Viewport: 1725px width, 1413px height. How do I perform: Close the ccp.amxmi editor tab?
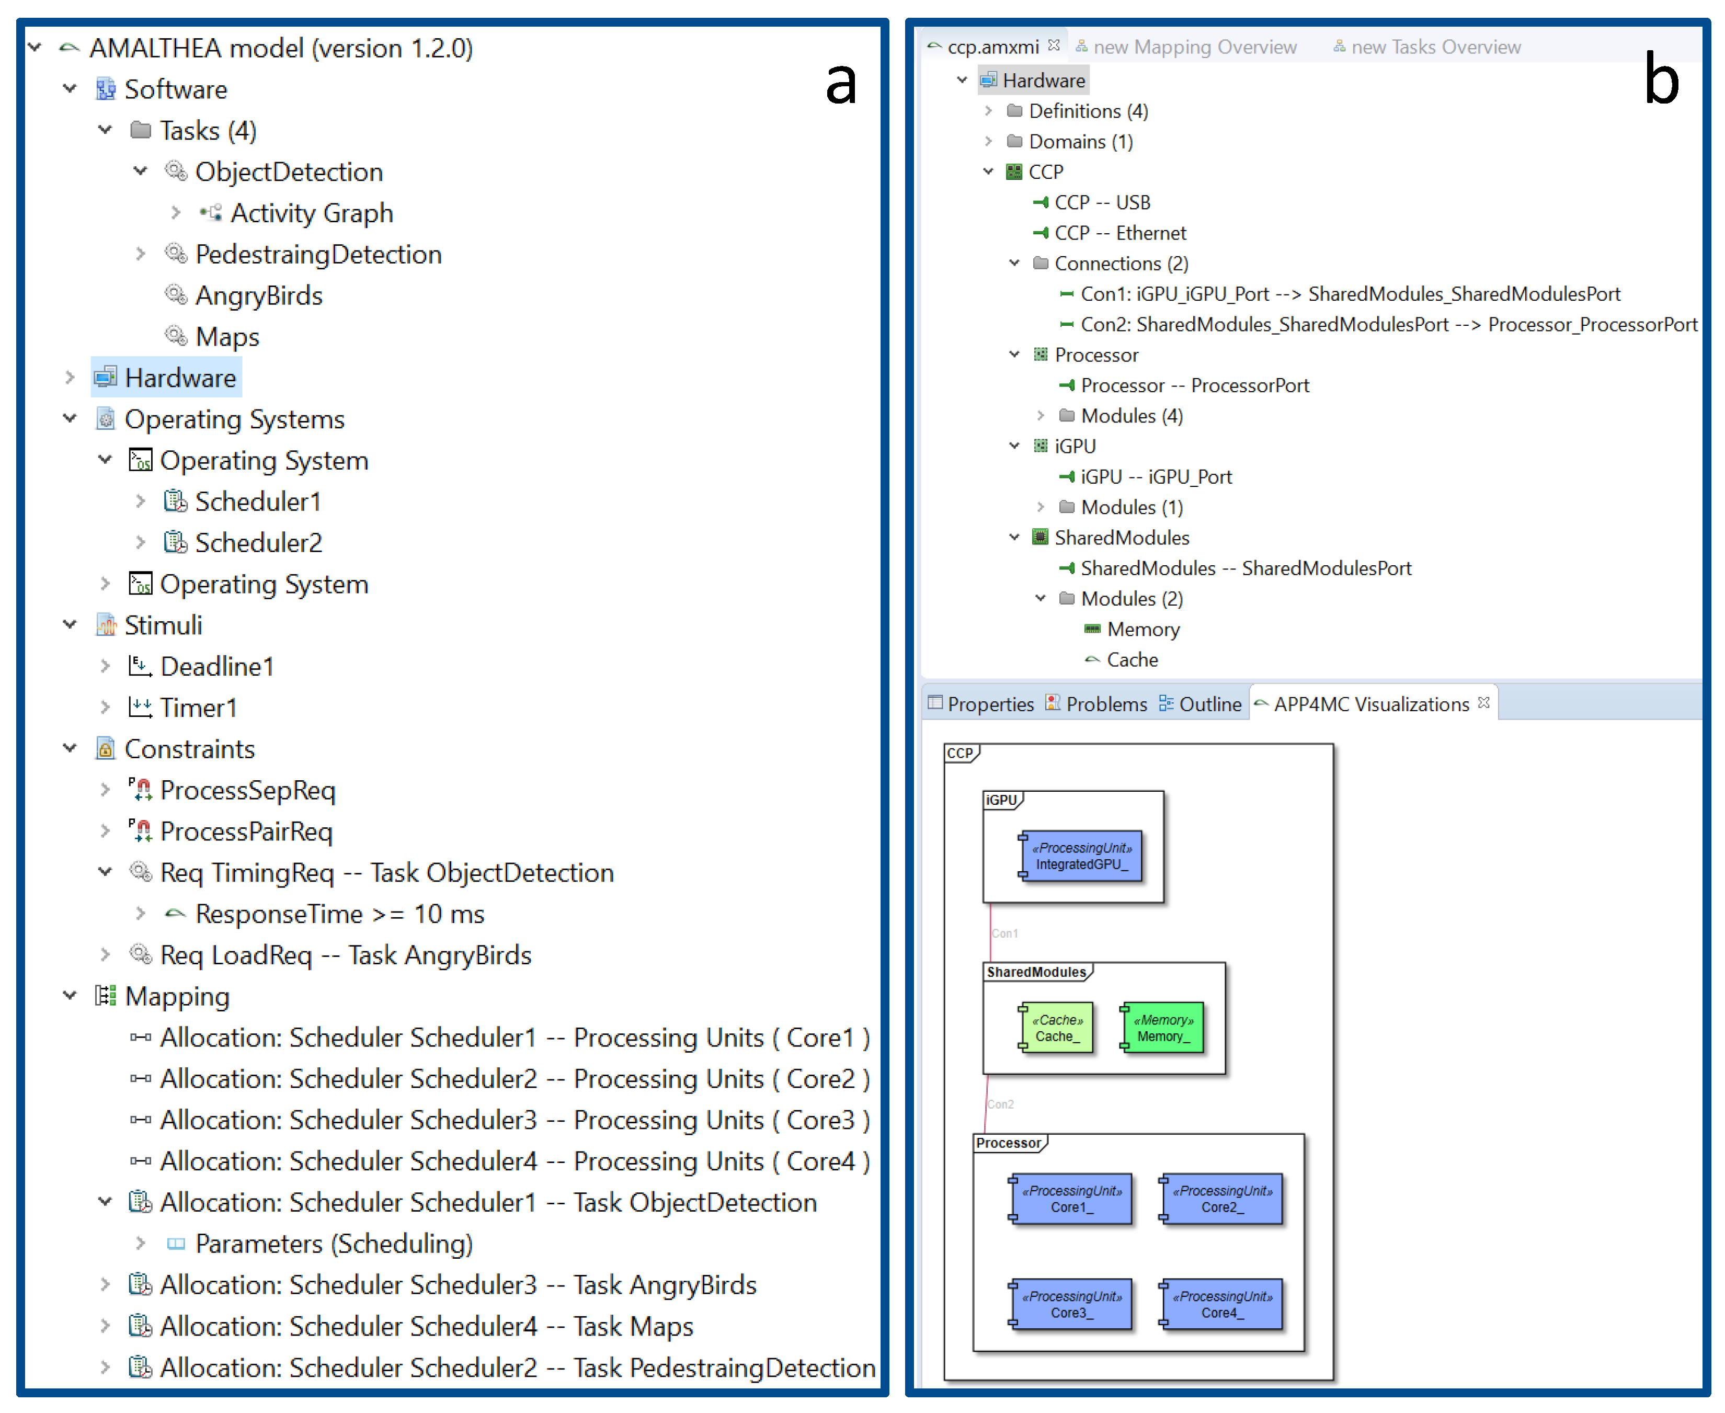coord(1054,45)
